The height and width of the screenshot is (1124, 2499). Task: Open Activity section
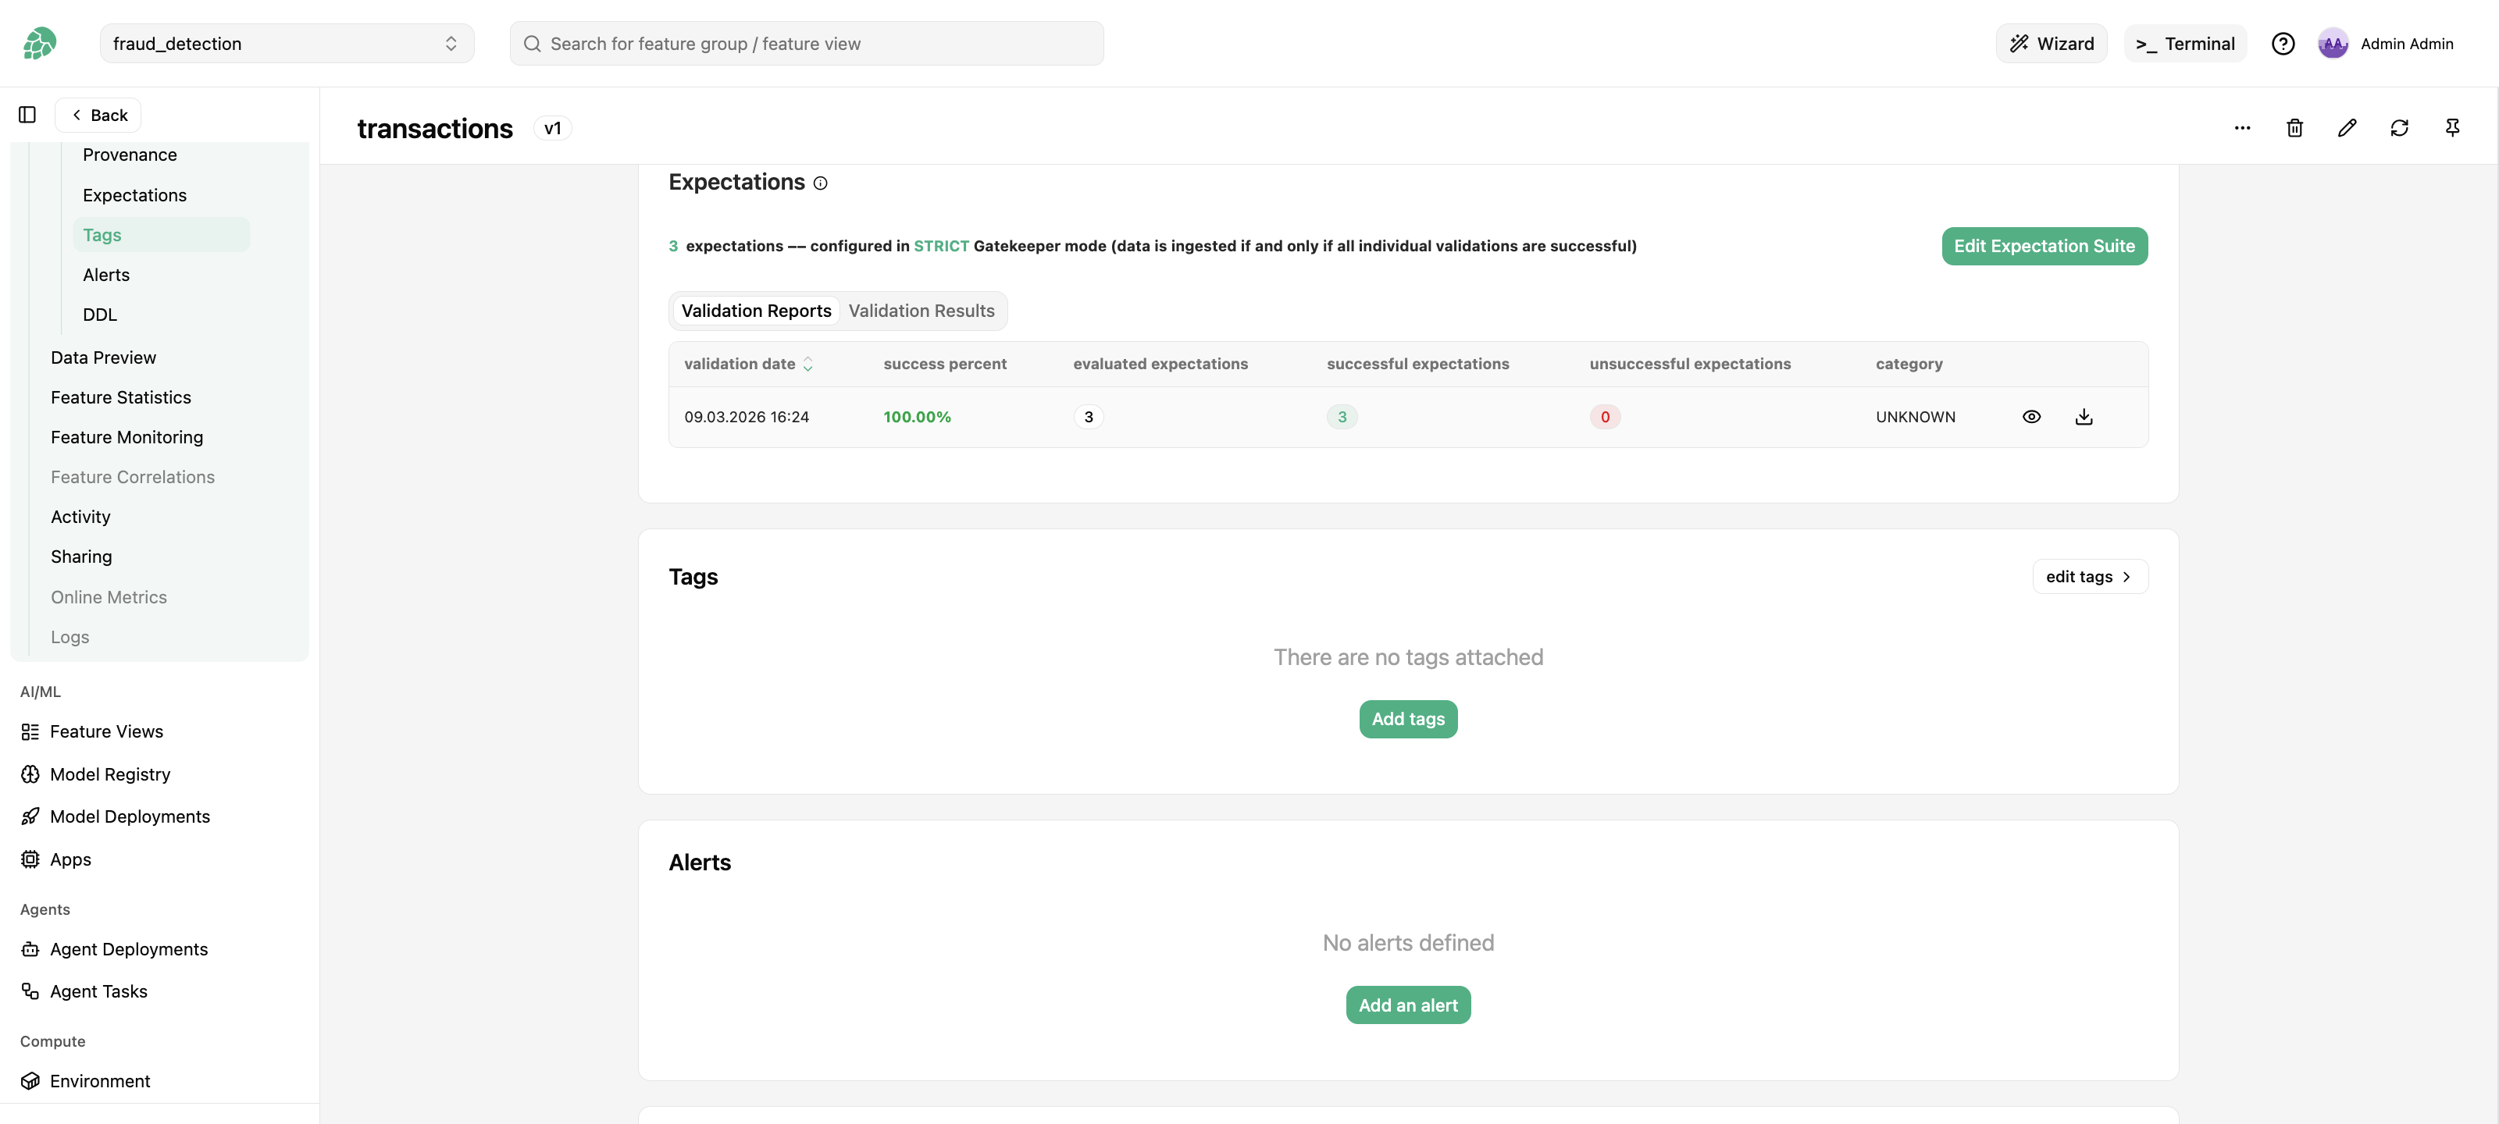click(80, 517)
